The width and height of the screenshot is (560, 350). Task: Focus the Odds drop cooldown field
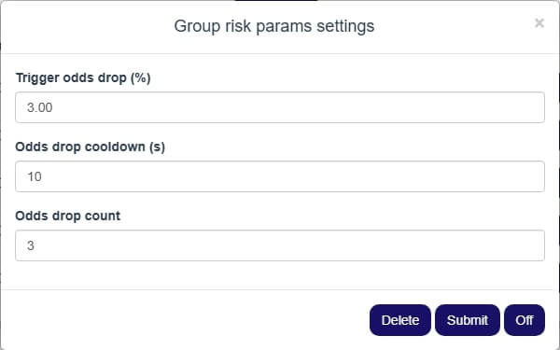point(280,176)
